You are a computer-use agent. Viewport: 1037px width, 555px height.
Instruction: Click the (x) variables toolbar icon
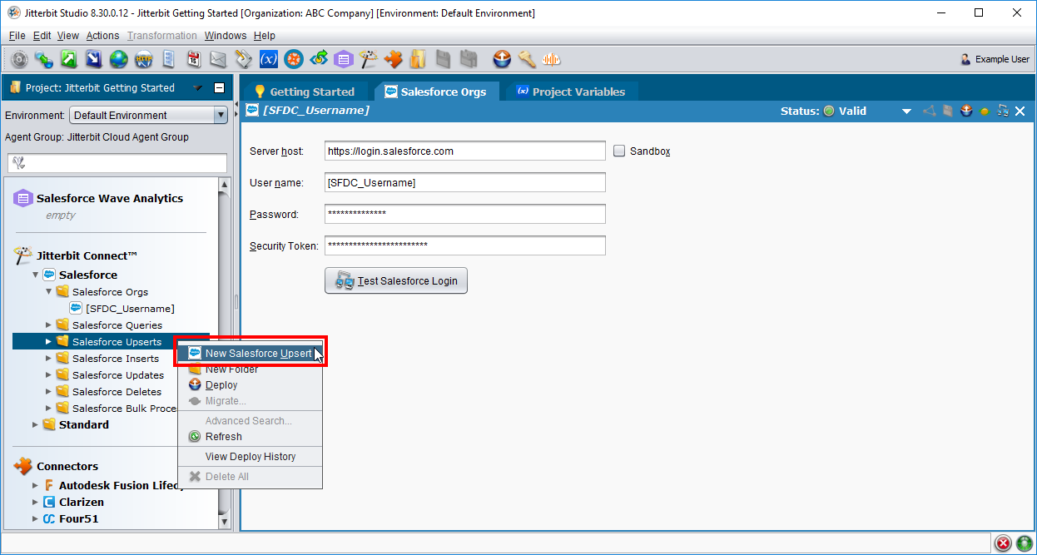(x=268, y=59)
